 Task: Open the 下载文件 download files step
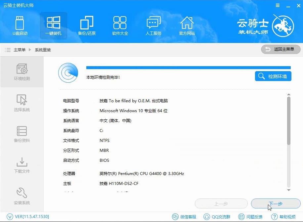click(22, 165)
